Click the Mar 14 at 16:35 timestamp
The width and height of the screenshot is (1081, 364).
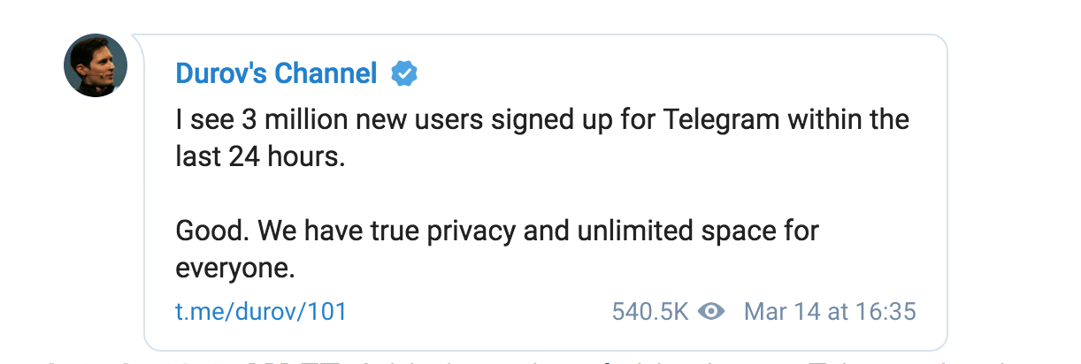pos(830,311)
